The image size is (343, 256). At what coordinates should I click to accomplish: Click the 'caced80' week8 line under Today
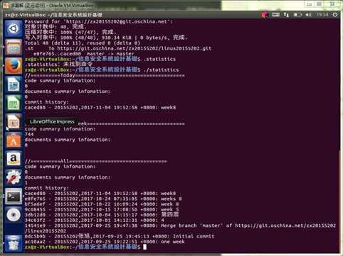coord(100,108)
